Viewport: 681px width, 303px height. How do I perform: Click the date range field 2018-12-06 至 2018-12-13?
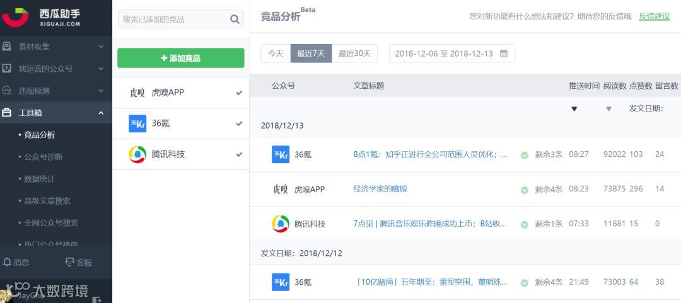tap(452, 54)
